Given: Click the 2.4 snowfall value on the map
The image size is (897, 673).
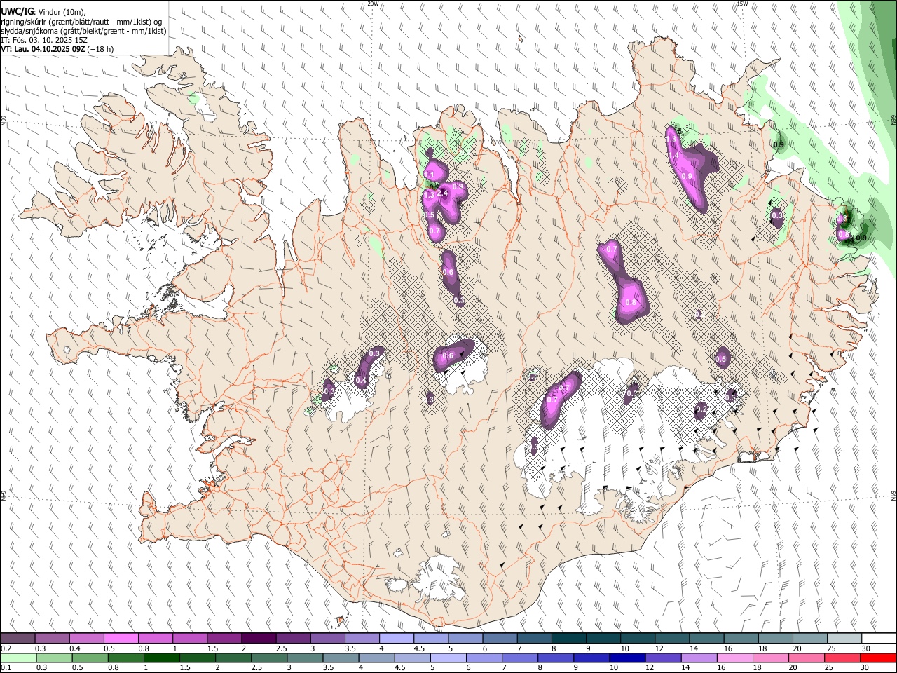Looking at the screenshot, I should (442, 193).
